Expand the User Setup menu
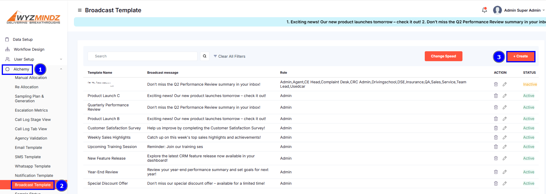 pyautogui.click(x=61, y=59)
